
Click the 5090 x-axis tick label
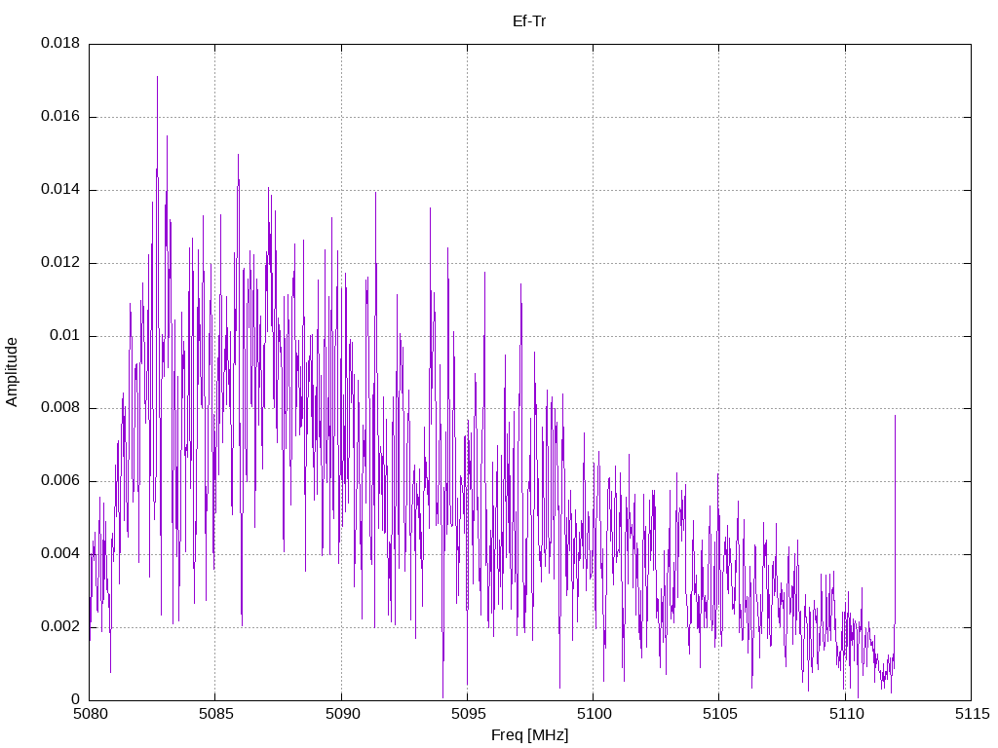click(342, 714)
